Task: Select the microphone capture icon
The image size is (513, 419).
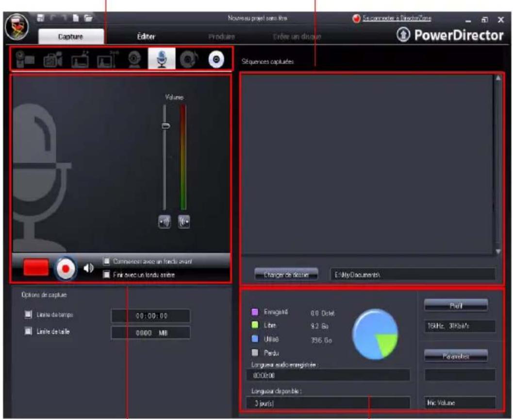Action: point(162,59)
